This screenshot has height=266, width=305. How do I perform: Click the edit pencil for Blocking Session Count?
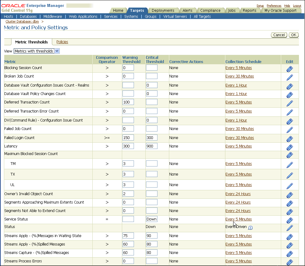[290, 69]
